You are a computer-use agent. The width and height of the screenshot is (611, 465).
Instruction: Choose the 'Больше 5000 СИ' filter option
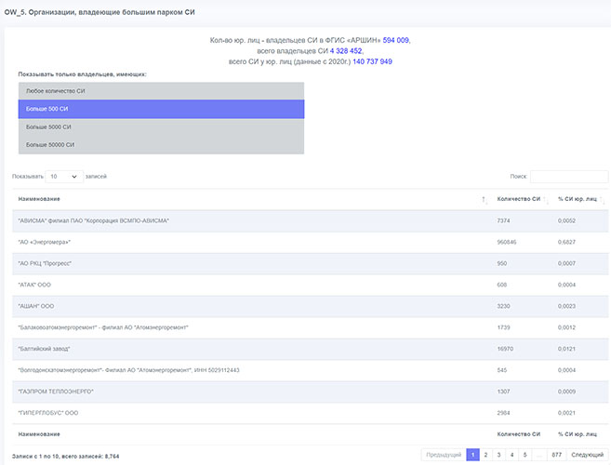[x=161, y=127]
